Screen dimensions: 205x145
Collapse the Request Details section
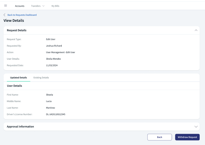click(196, 30)
